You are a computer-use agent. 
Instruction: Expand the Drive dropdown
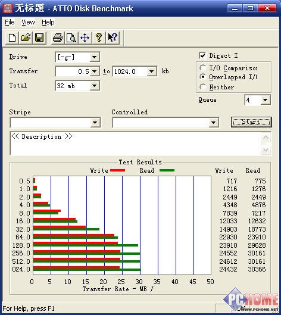tap(95, 57)
